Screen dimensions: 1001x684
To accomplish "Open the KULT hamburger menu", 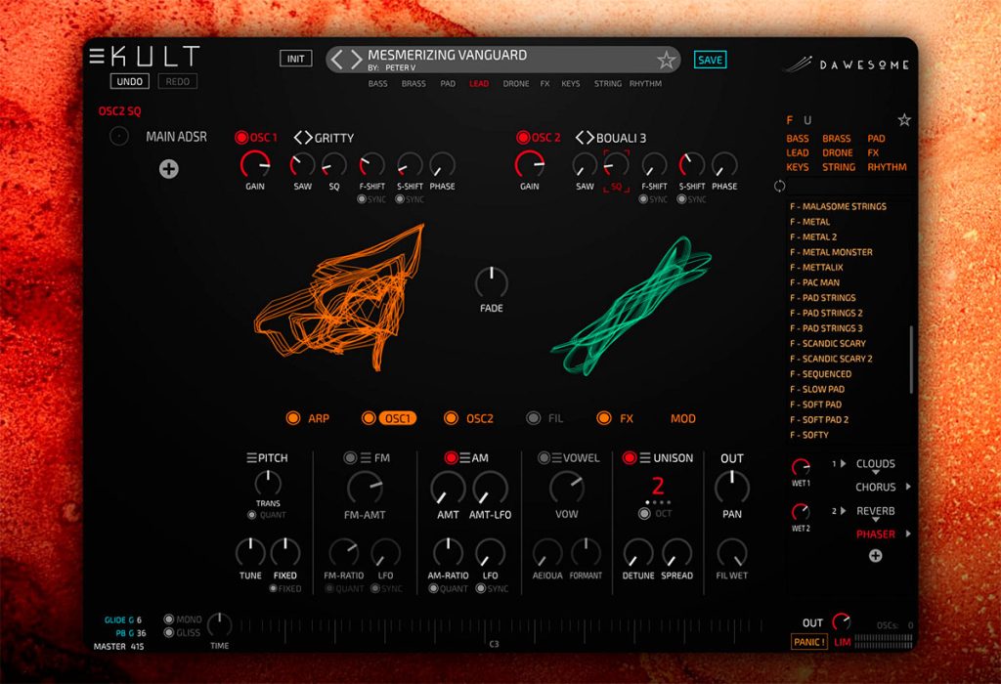I will point(97,56).
